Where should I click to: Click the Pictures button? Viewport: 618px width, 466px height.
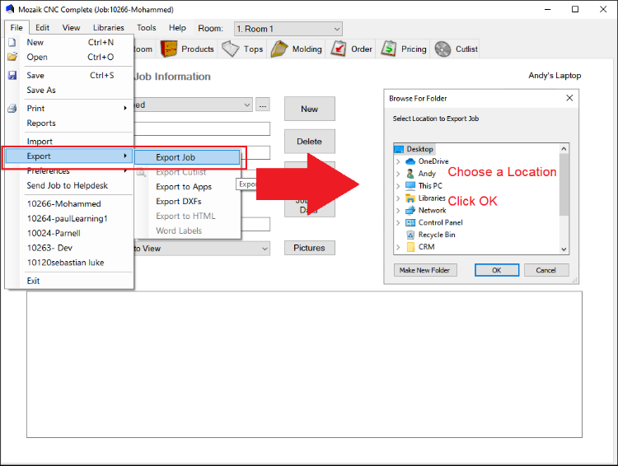click(x=309, y=248)
